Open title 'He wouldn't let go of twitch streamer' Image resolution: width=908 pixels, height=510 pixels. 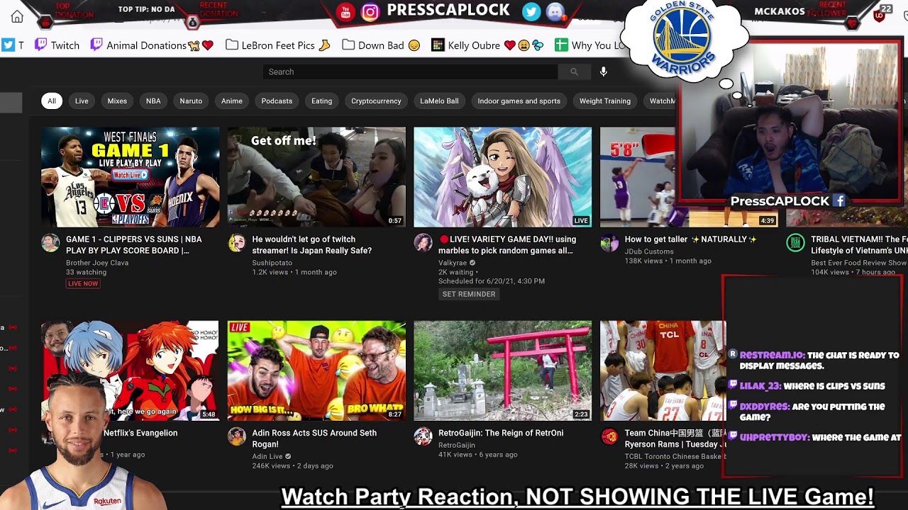(x=312, y=244)
